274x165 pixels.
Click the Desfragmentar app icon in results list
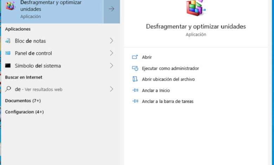coord(11,6)
